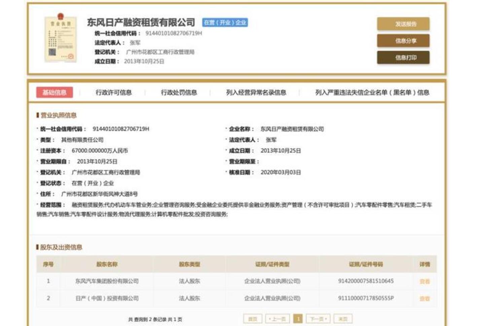Click certificate number 91110000717850555P
477x326 pixels.
366,298
